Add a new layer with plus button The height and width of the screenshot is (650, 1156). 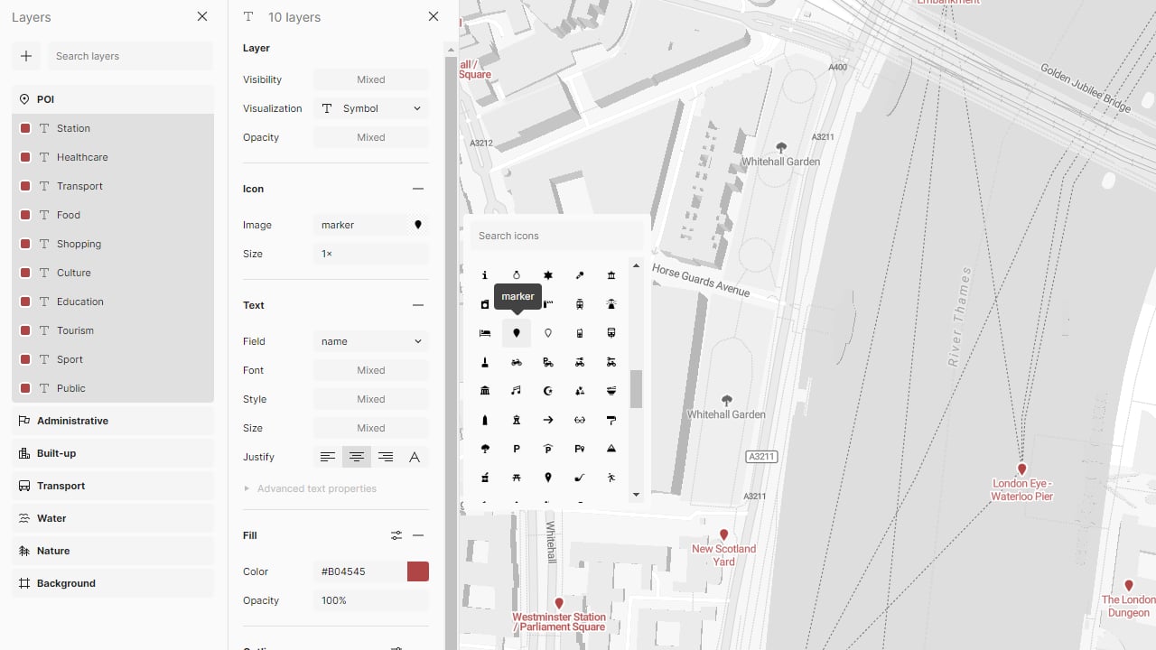(26, 56)
